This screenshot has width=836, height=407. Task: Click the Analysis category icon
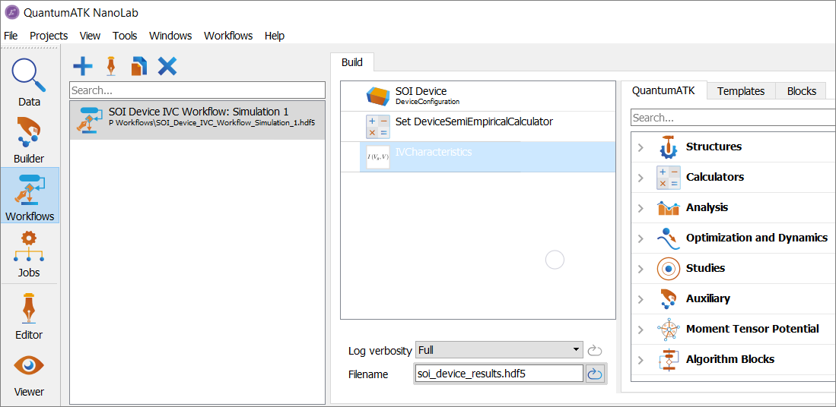point(668,208)
